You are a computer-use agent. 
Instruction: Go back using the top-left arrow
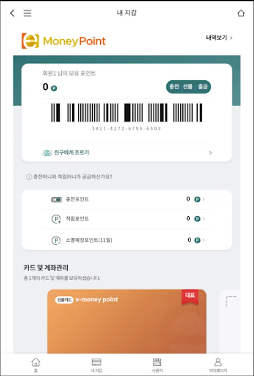point(13,13)
